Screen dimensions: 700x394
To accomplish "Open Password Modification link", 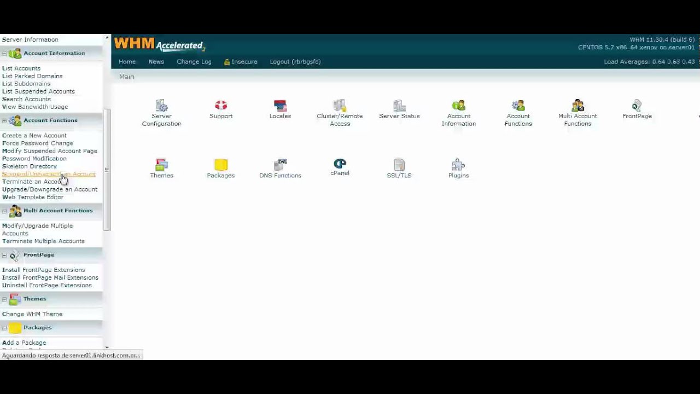I will [x=34, y=159].
